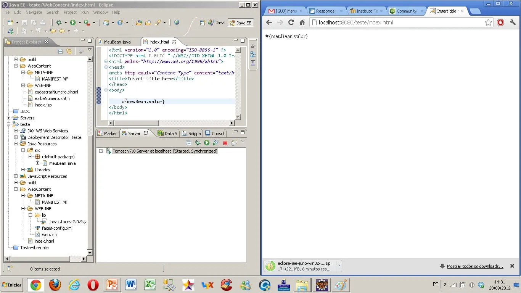The width and height of the screenshot is (521, 293).
Task: Expand the Tomcat v7.0 Server node
Action: (x=101, y=151)
